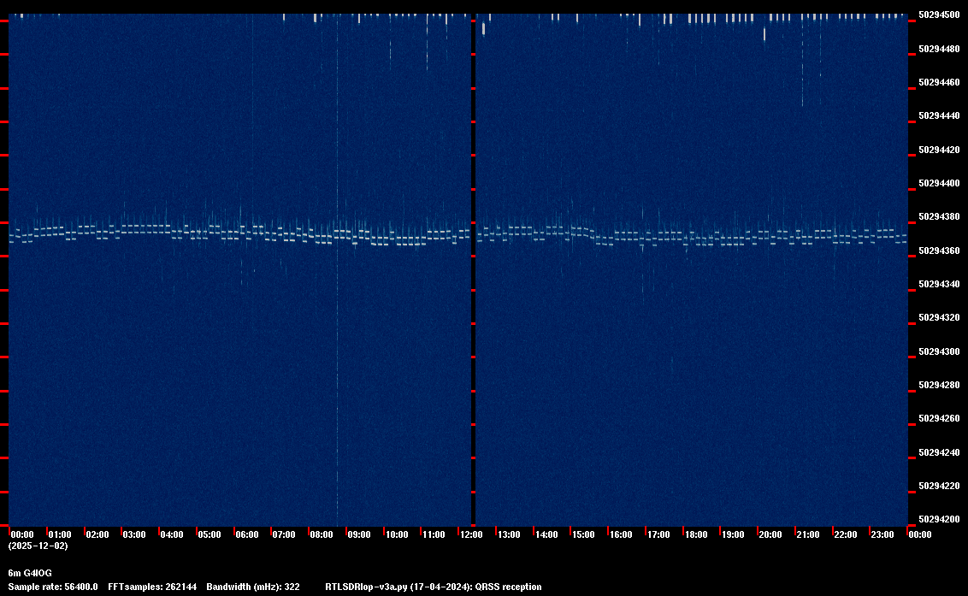The height and width of the screenshot is (596, 968).
Task: Click frequency label 50294200
Action: pos(940,519)
